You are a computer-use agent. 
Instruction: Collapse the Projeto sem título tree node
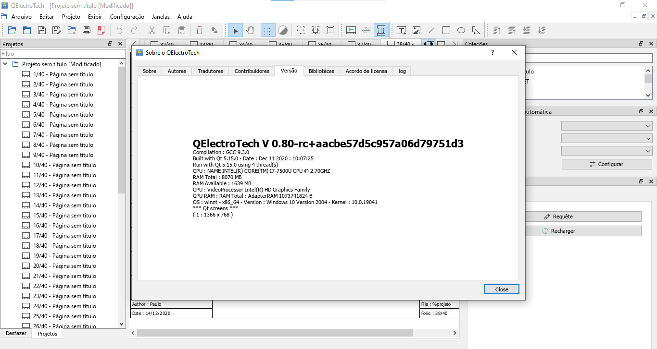pyautogui.click(x=5, y=64)
